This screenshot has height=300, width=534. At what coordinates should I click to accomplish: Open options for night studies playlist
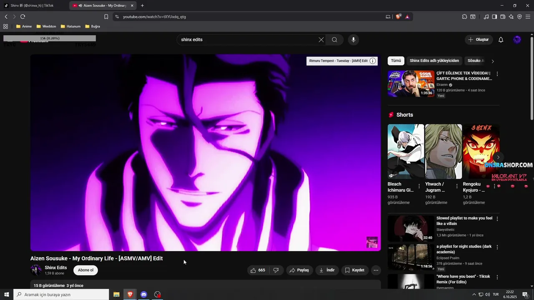coord(497,247)
